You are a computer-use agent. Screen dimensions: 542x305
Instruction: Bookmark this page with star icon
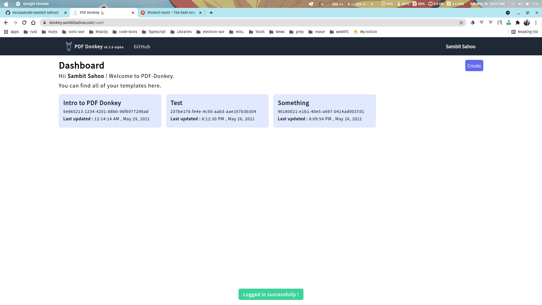(461, 23)
